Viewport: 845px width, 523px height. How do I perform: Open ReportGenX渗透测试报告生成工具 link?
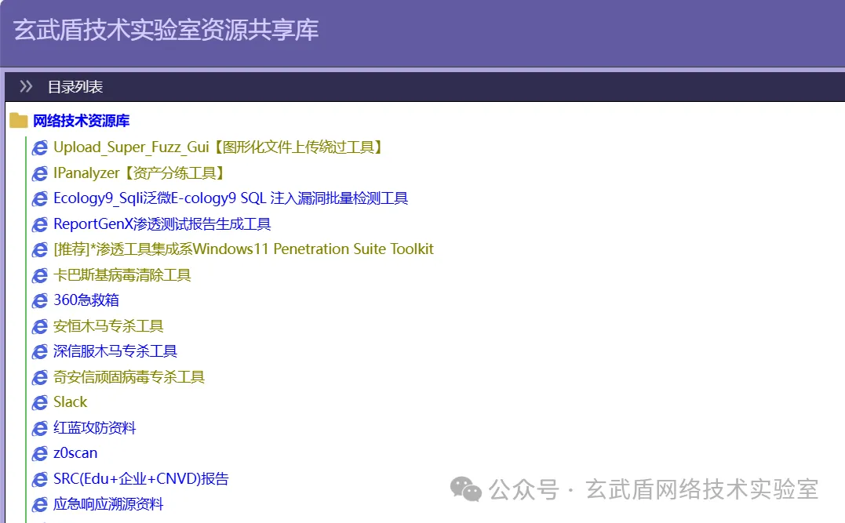coord(162,224)
